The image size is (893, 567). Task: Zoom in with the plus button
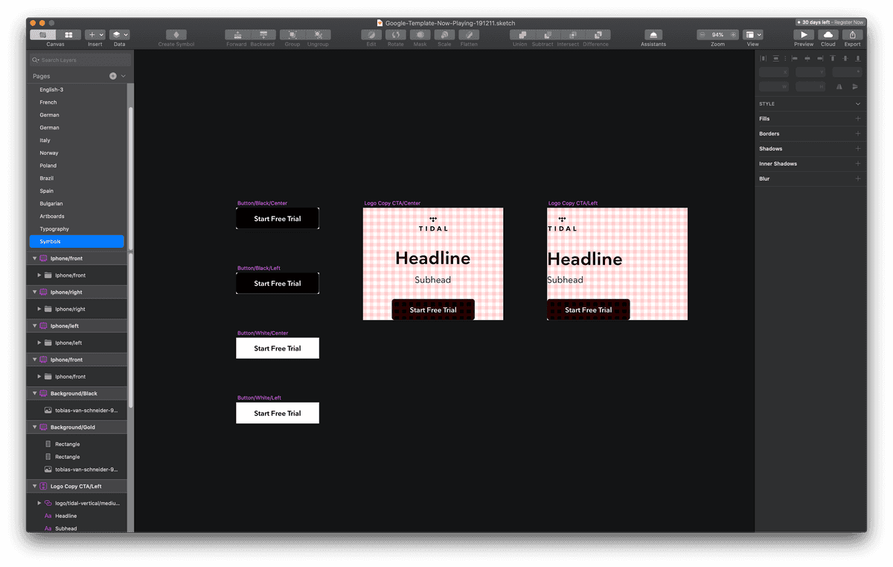click(733, 35)
